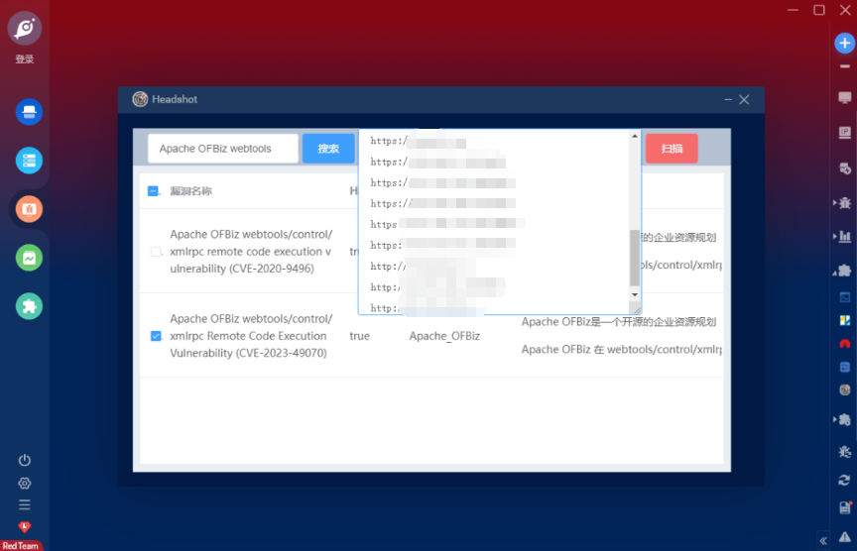This screenshot has height=551, width=857.
Task: Minimize the Headshot dialog
Action: tap(728, 99)
